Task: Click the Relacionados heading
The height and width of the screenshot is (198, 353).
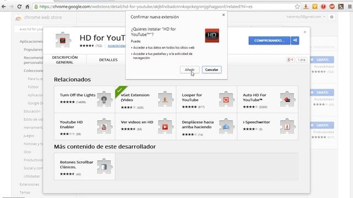Action: point(72,79)
